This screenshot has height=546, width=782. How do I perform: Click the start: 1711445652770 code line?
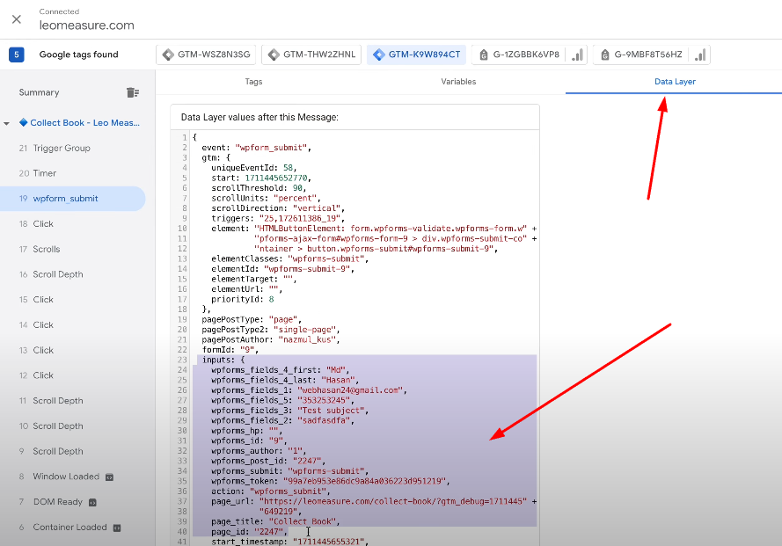pyautogui.click(x=261, y=178)
